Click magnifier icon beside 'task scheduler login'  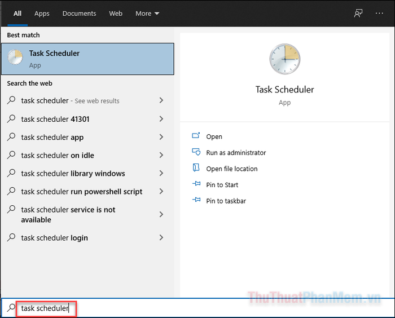pos(11,237)
